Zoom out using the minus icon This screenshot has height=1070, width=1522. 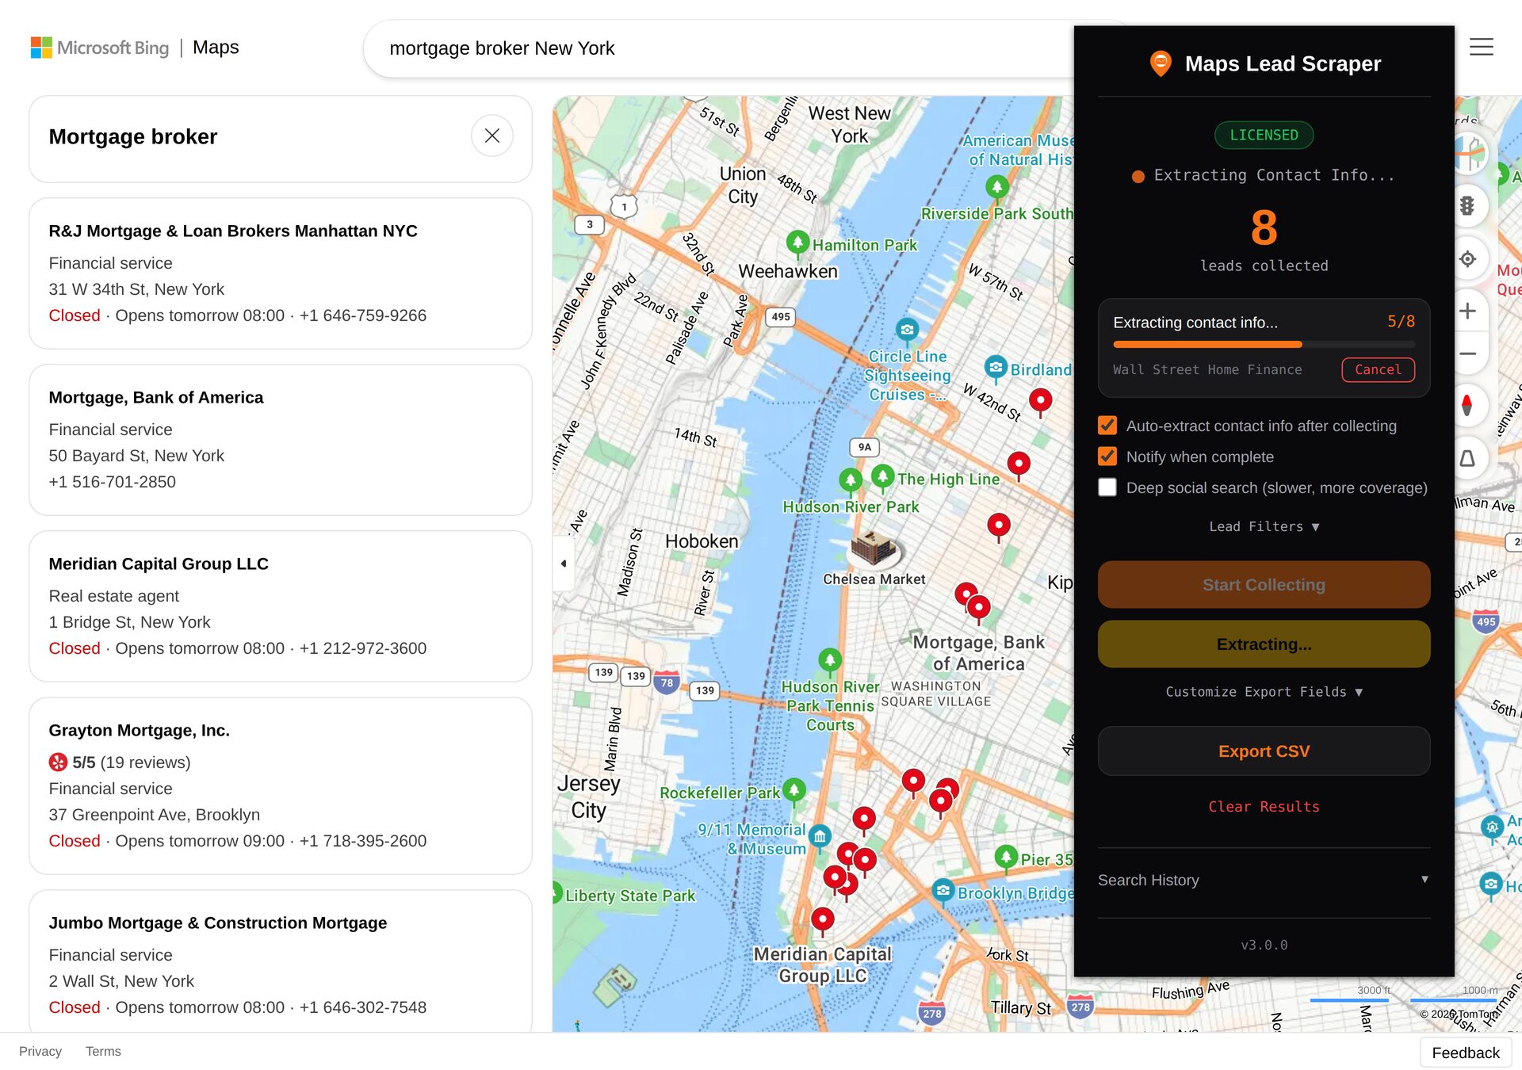tap(1468, 354)
